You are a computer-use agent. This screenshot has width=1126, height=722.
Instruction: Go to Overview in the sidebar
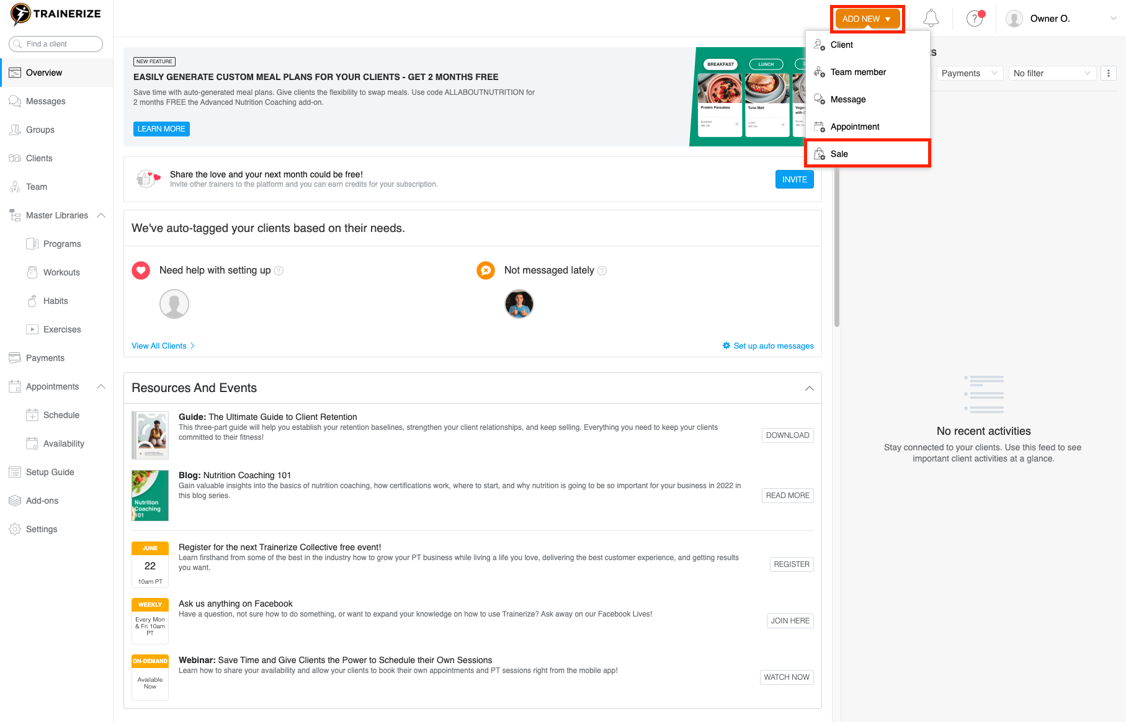pyautogui.click(x=57, y=73)
